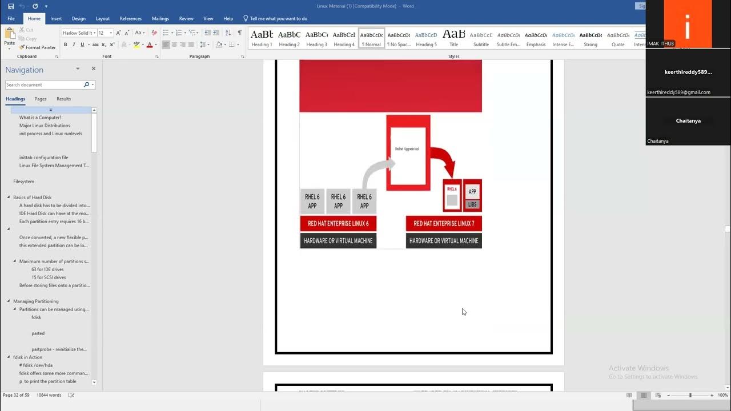Switch to Read Mode view in status bar

[629, 395]
